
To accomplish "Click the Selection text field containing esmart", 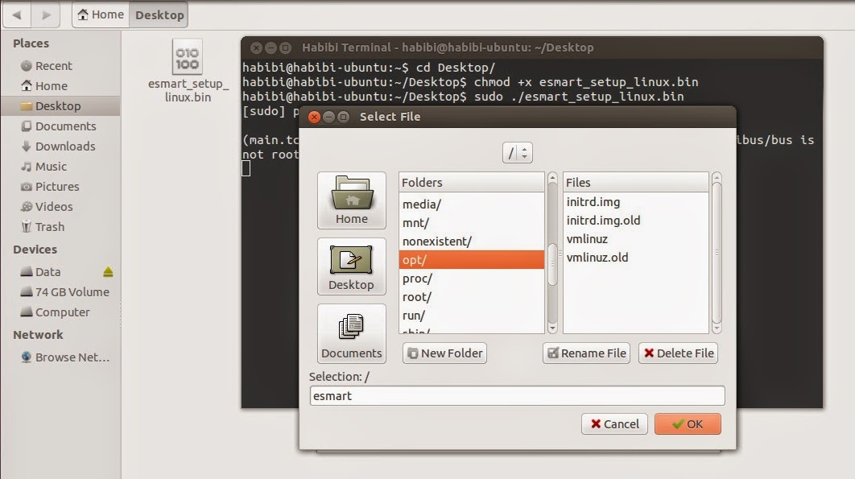I will 517,395.
